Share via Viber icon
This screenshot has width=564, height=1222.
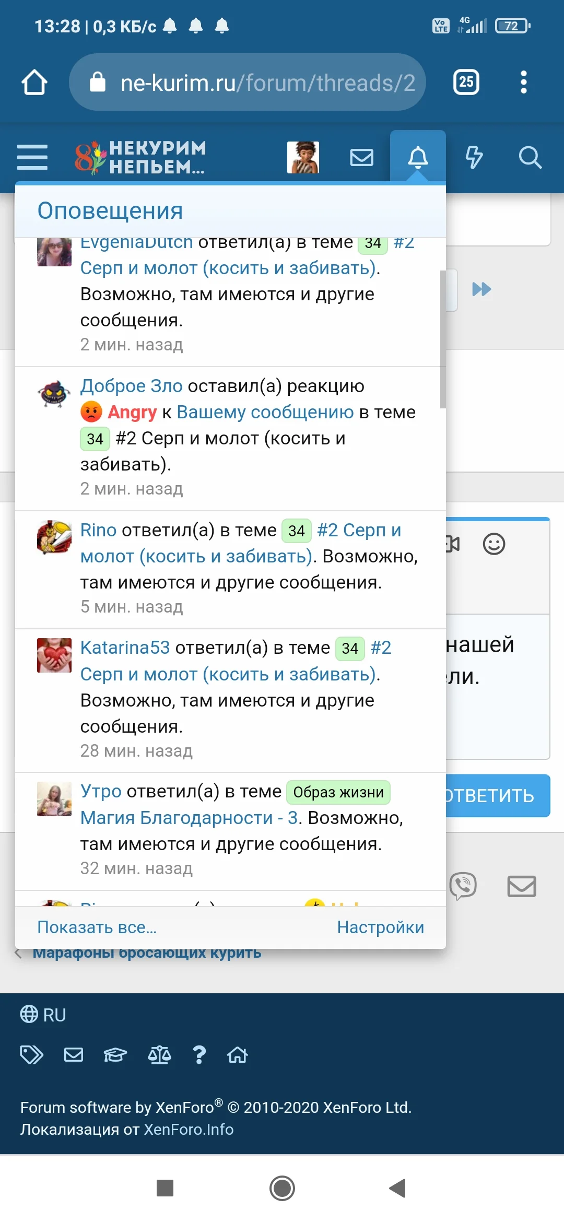pos(463,886)
